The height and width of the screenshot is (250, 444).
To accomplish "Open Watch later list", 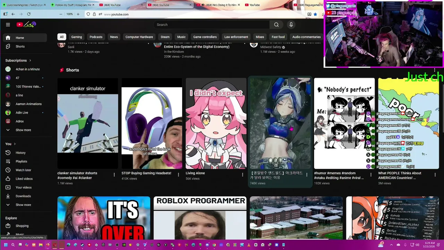I will pyautogui.click(x=25, y=170).
